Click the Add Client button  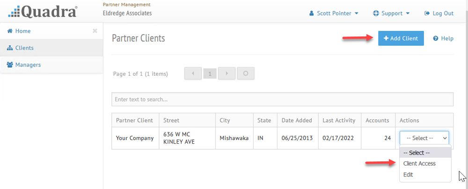[x=401, y=38]
